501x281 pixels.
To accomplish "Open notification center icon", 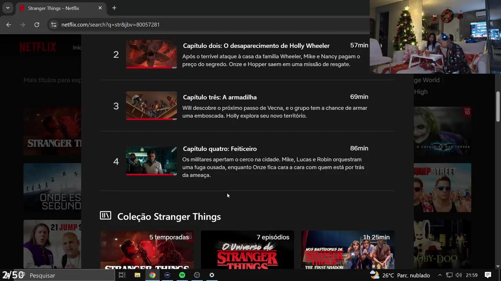I will 488,275.
